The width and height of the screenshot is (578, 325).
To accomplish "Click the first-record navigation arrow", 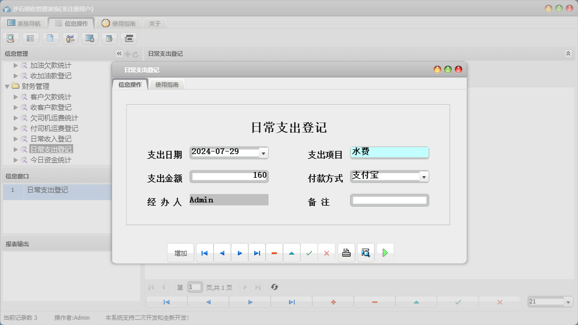I will (204, 252).
